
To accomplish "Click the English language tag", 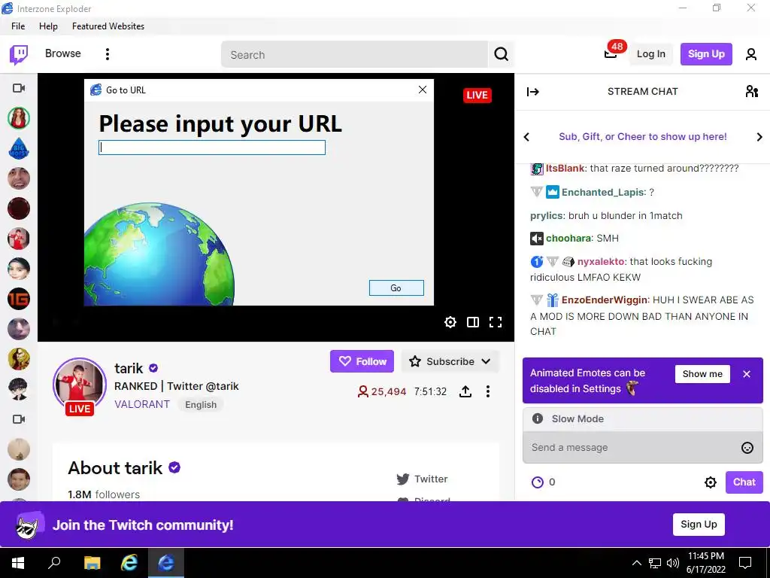I will (x=201, y=404).
